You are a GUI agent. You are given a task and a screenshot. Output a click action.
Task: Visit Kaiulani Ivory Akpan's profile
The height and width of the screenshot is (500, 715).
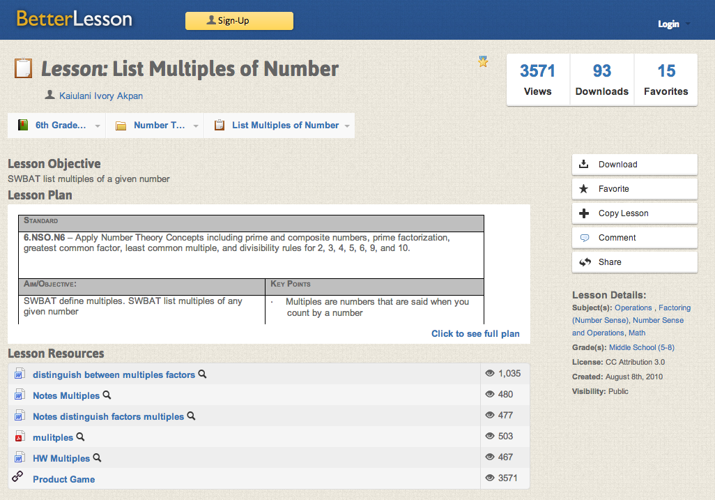100,96
